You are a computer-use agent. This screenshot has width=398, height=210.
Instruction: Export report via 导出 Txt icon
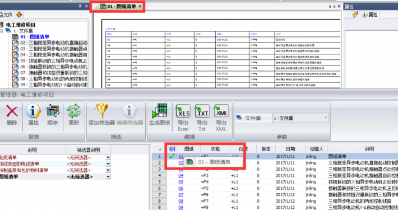202,111
